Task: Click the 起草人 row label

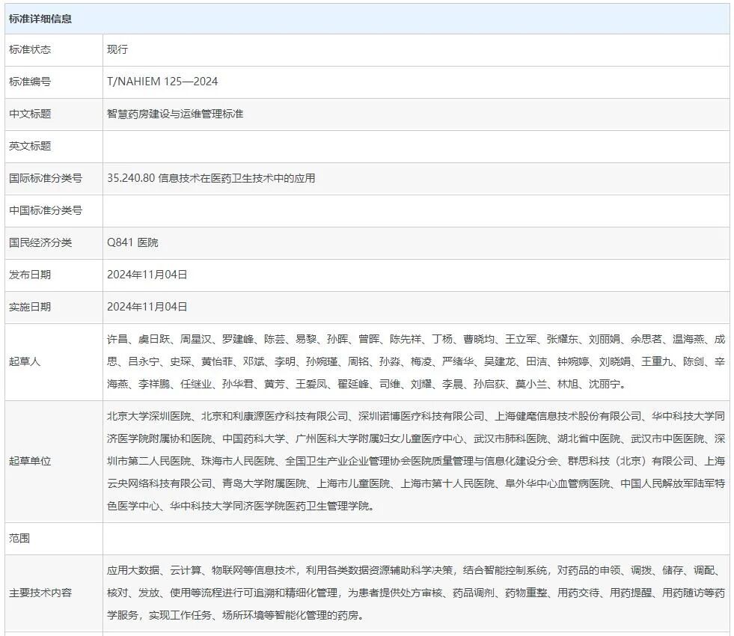Action: [25, 361]
